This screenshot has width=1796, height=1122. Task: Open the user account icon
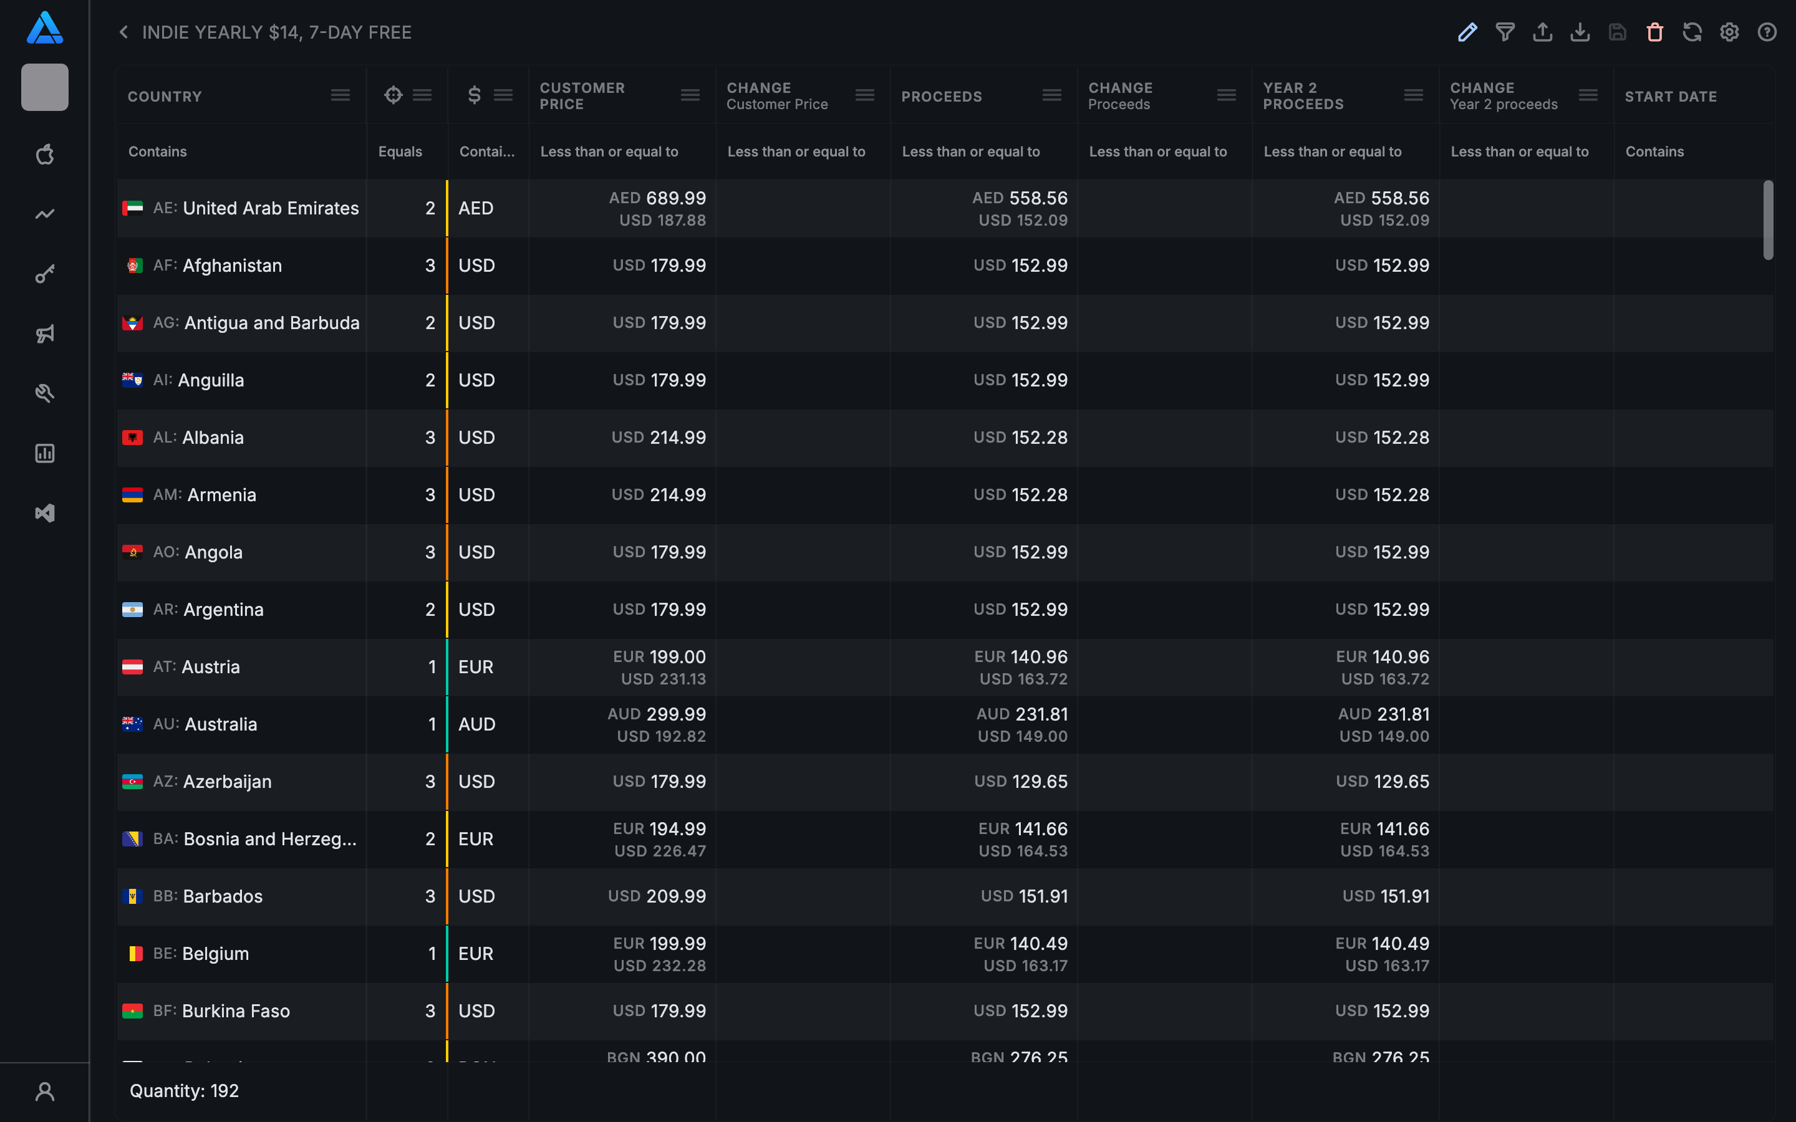point(44,1091)
